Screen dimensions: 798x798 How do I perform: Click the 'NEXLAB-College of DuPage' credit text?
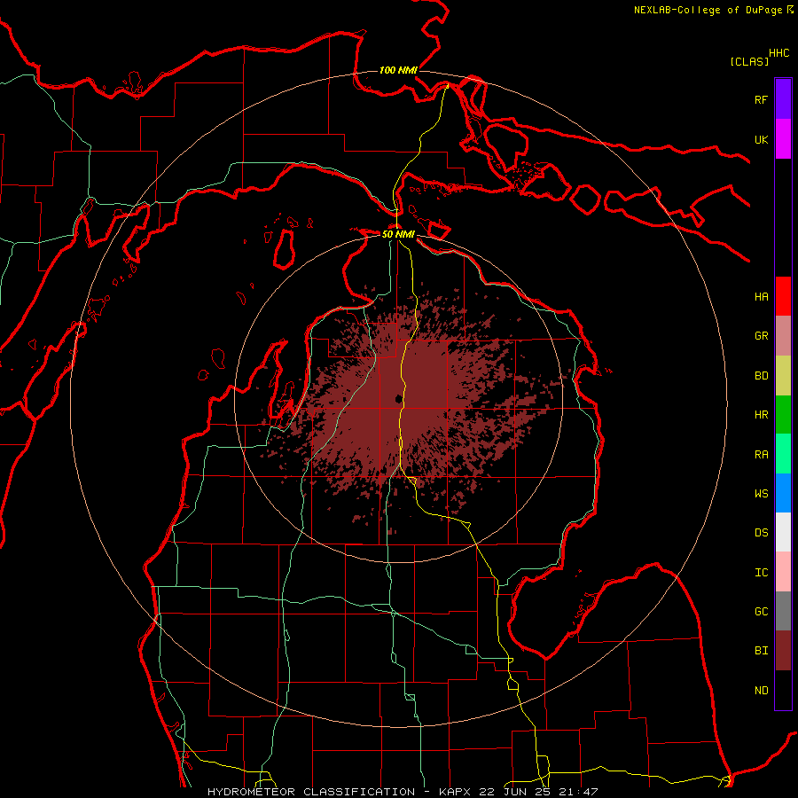[708, 10]
